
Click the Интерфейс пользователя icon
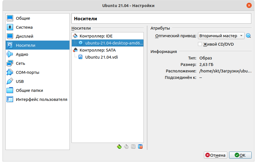pos(10,99)
